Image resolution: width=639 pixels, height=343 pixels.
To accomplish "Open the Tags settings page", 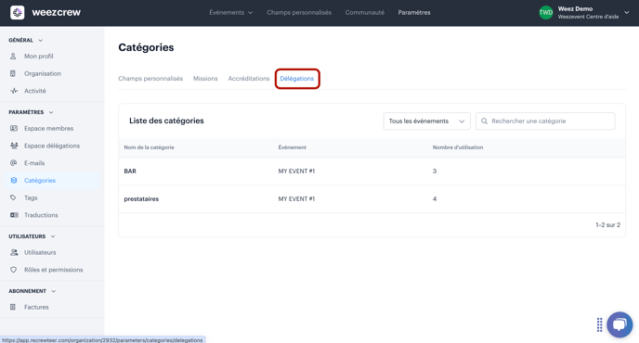I will [x=31, y=197].
